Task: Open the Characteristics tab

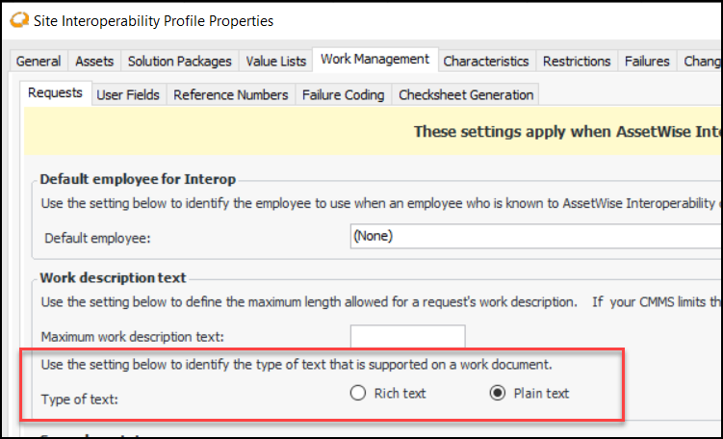Action: 485,61
